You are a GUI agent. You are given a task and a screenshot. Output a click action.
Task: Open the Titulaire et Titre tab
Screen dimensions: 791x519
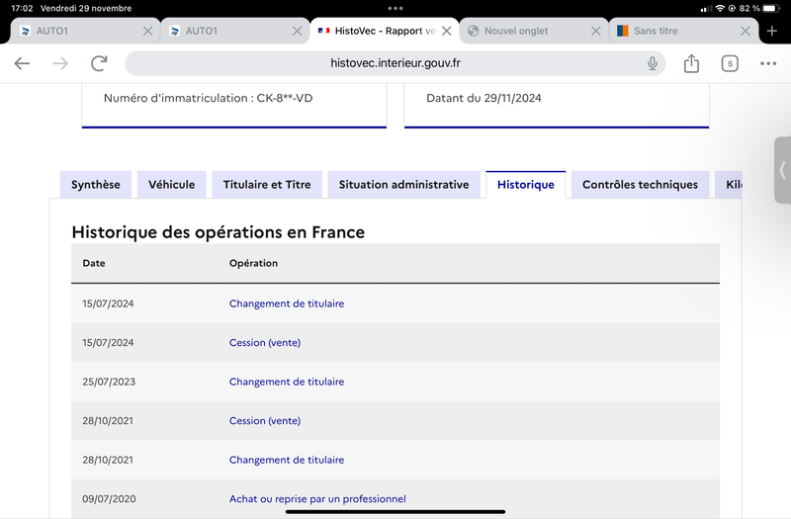coord(267,185)
